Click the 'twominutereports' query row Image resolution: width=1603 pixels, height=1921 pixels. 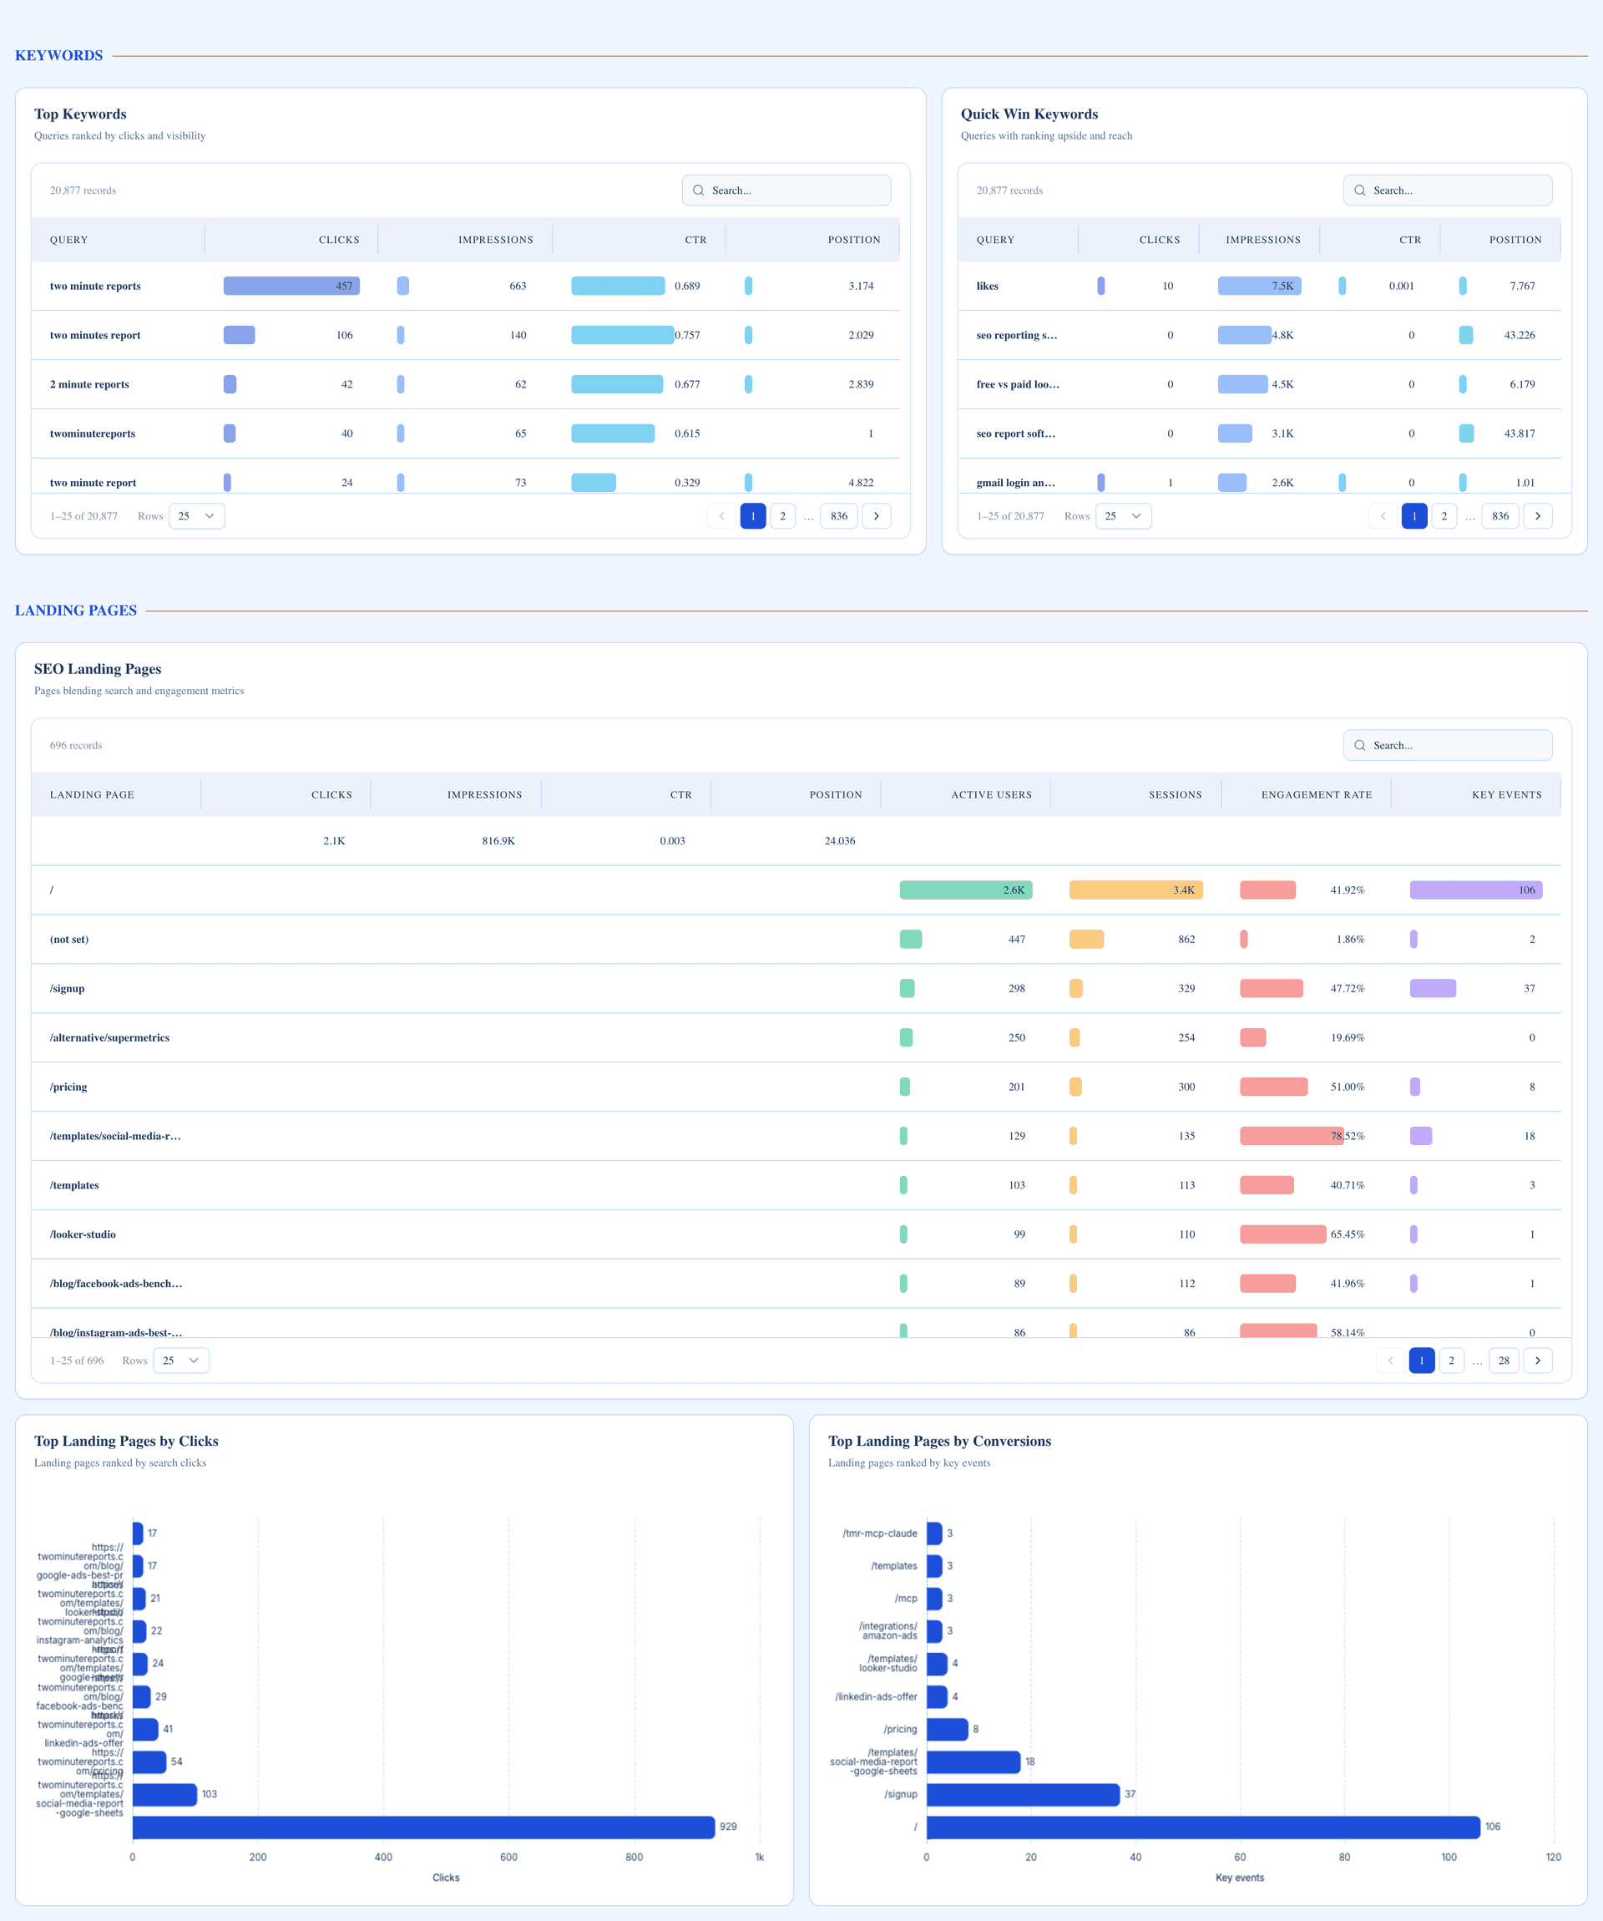point(465,433)
